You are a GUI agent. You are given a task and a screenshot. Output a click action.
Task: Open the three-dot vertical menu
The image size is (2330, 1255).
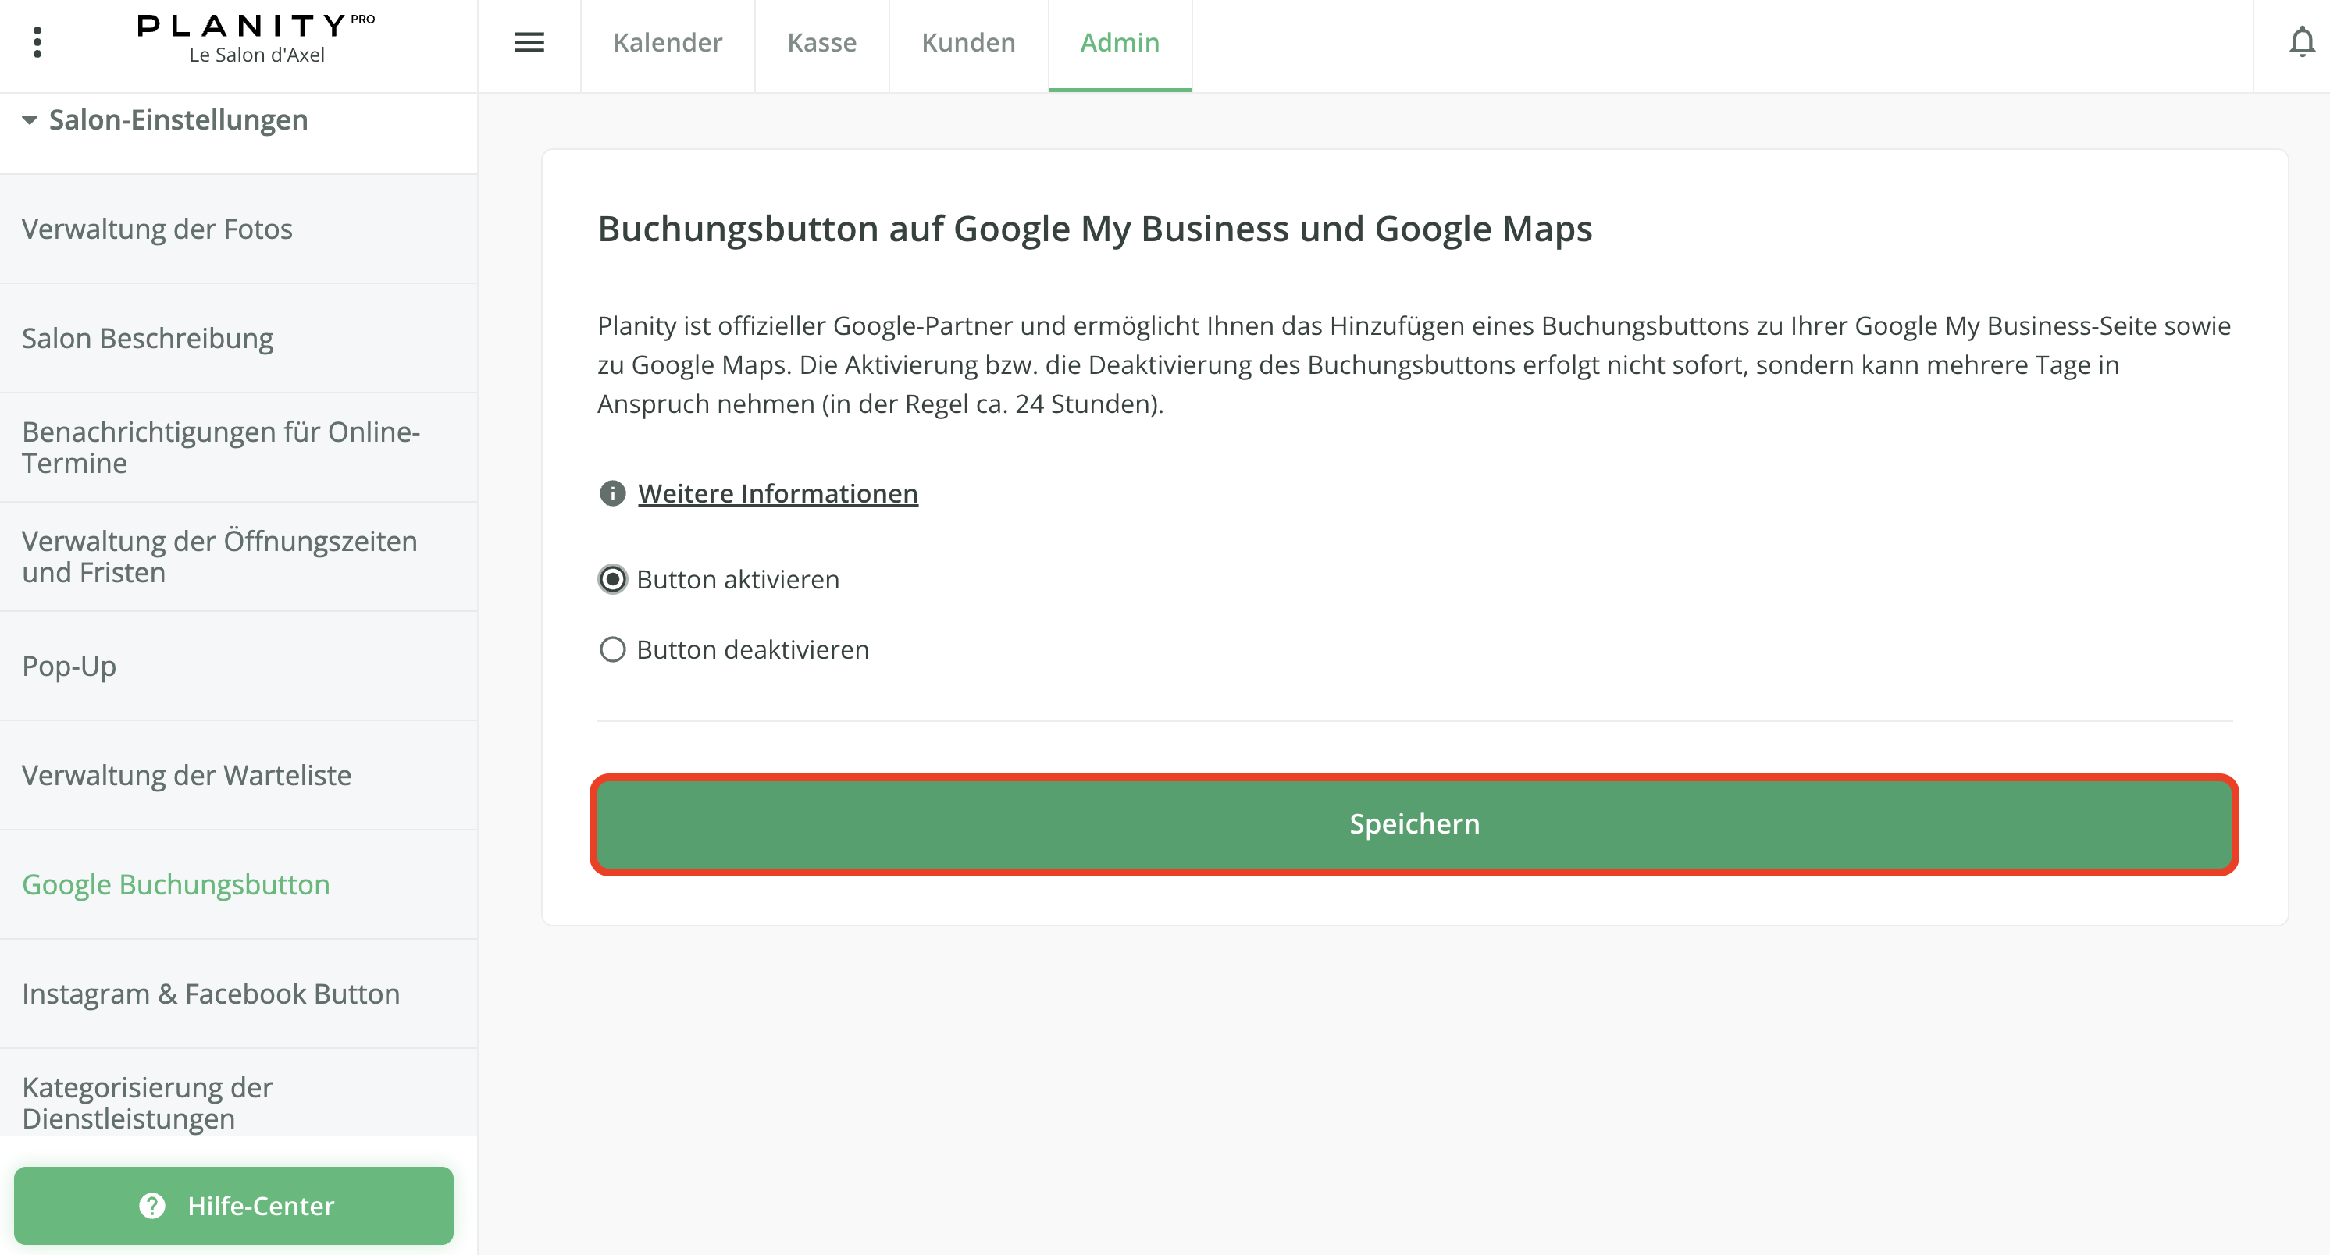coord(37,42)
